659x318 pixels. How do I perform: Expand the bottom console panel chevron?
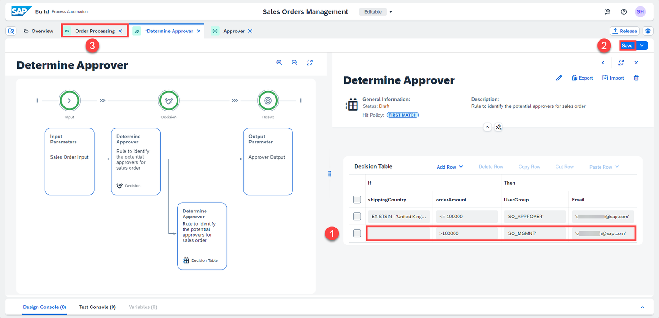pyautogui.click(x=642, y=307)
